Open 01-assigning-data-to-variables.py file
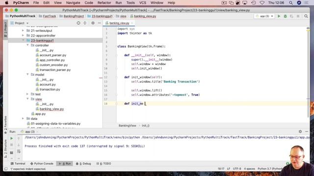Screen dimensions: 314x176 pyautogui.click(x=55, y=124)
